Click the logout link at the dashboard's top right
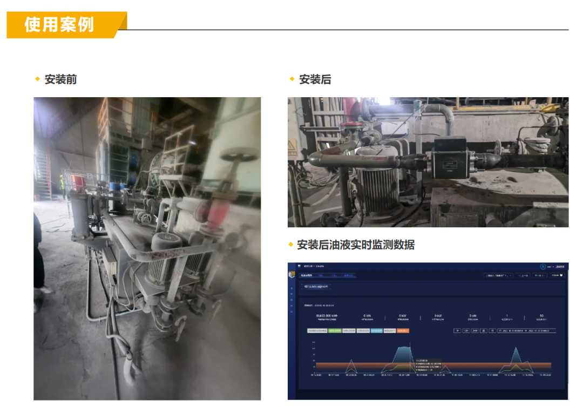This screenshot has height=407, width=583. [560, 267]
